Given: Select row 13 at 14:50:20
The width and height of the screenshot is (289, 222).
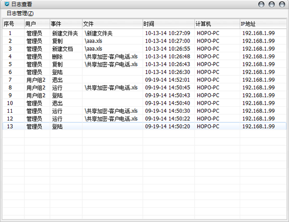Looking at the screenshot, I should point(144,126).
